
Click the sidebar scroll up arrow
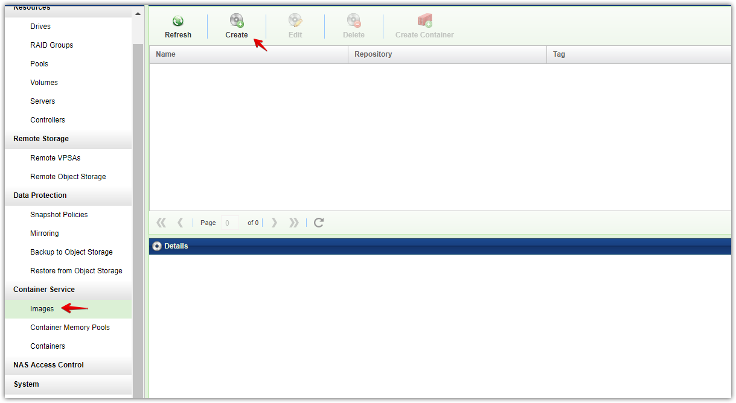(x=138, y=14)
